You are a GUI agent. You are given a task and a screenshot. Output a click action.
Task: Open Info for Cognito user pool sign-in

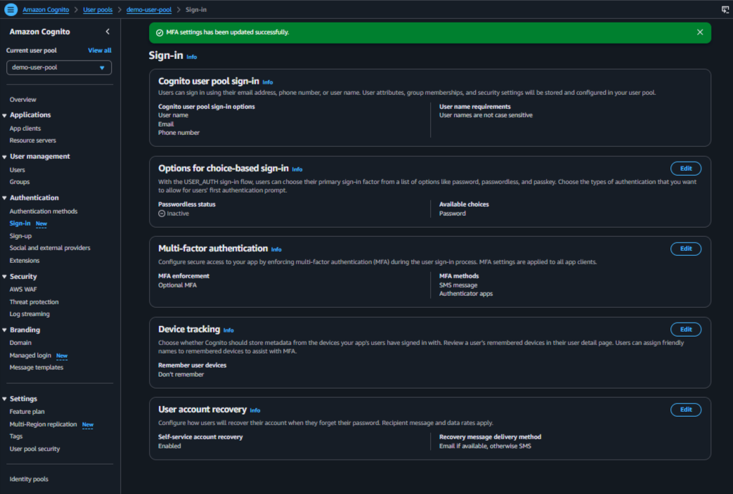(x=267, y=82)
